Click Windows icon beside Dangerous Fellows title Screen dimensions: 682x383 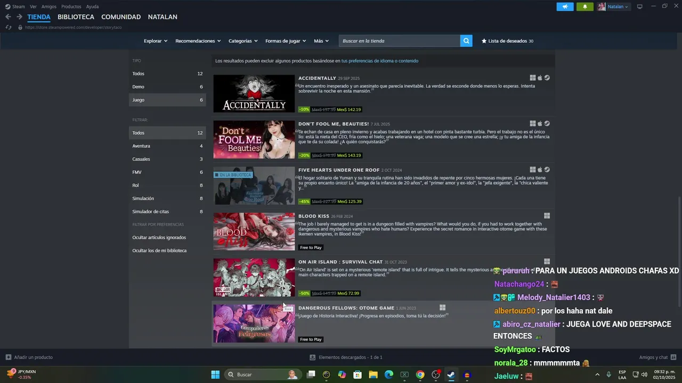[442, 307]
